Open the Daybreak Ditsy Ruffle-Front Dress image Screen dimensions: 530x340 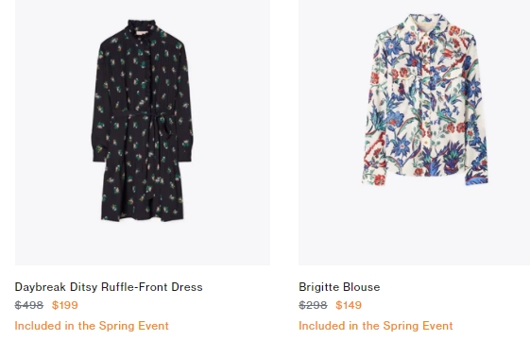click(x=143, y=132)
